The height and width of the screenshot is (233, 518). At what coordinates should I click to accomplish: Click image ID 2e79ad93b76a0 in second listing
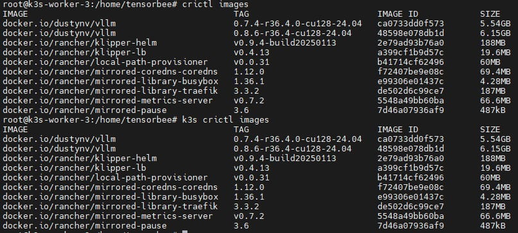(411, 159)
